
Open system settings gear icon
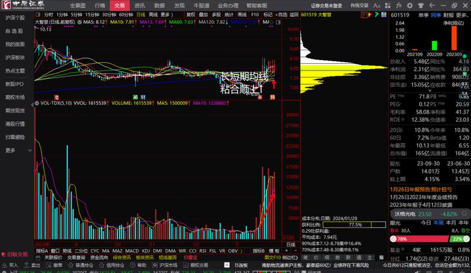point(410,5)
